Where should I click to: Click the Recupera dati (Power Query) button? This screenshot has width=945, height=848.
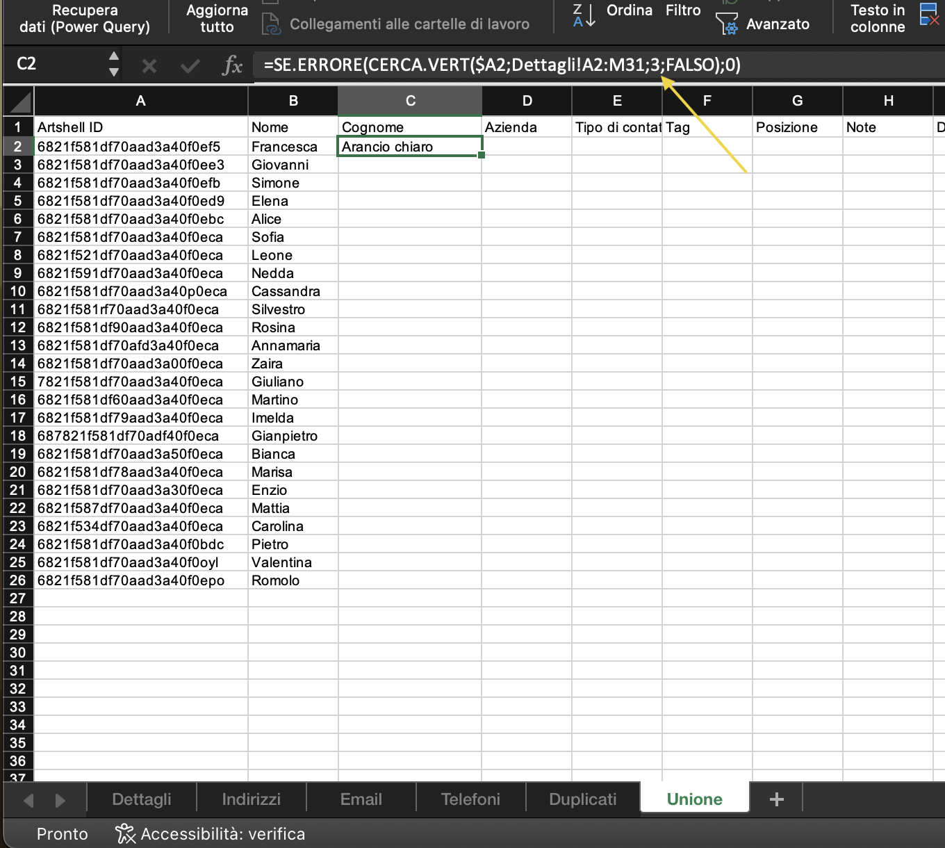[x=85, y=19]
